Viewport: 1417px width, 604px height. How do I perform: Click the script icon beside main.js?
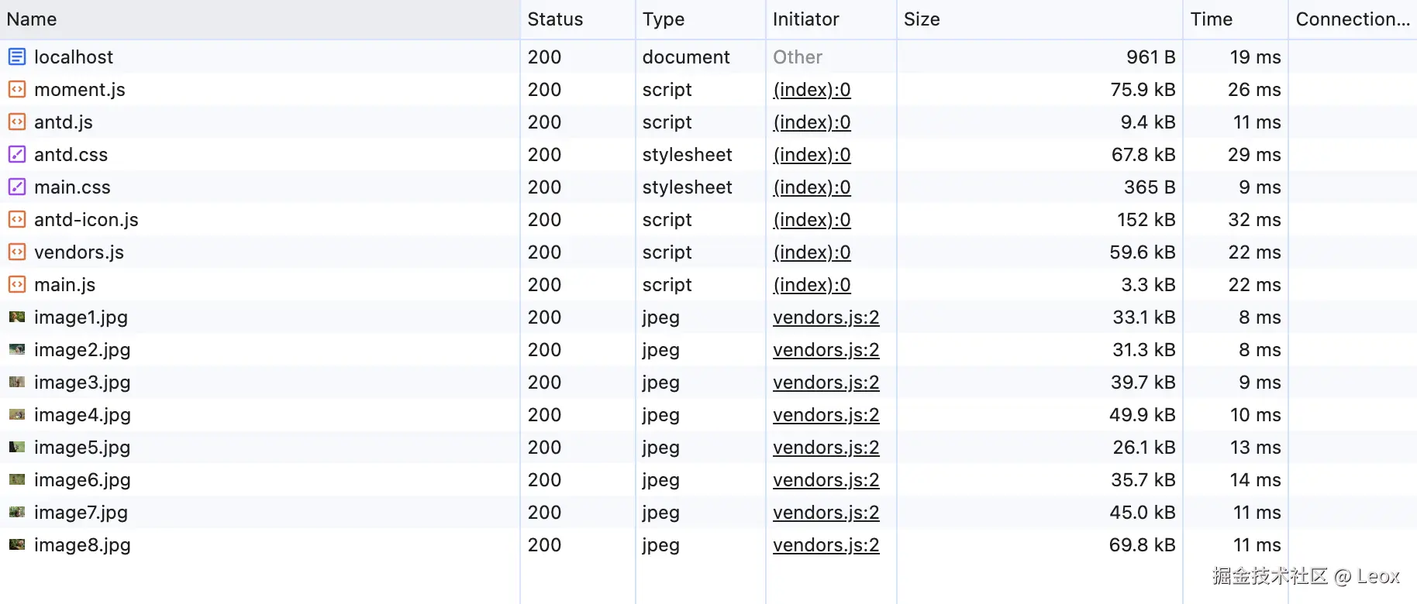point(17,284)
